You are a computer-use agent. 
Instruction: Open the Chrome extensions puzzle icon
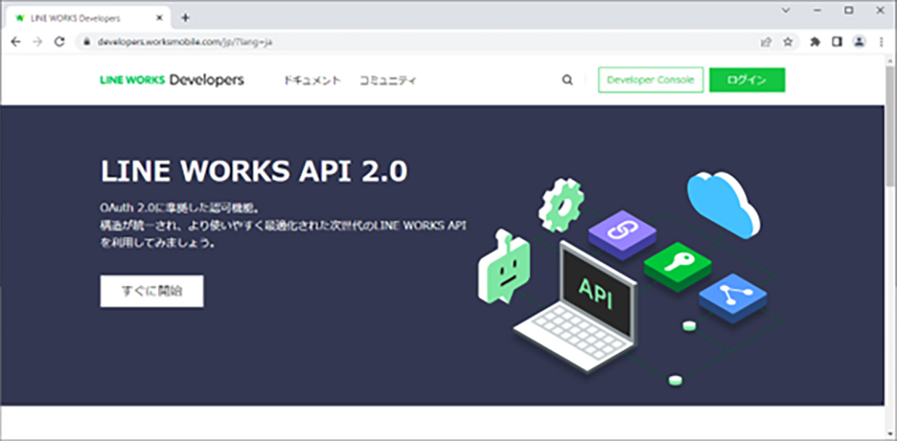coord(815,42)
